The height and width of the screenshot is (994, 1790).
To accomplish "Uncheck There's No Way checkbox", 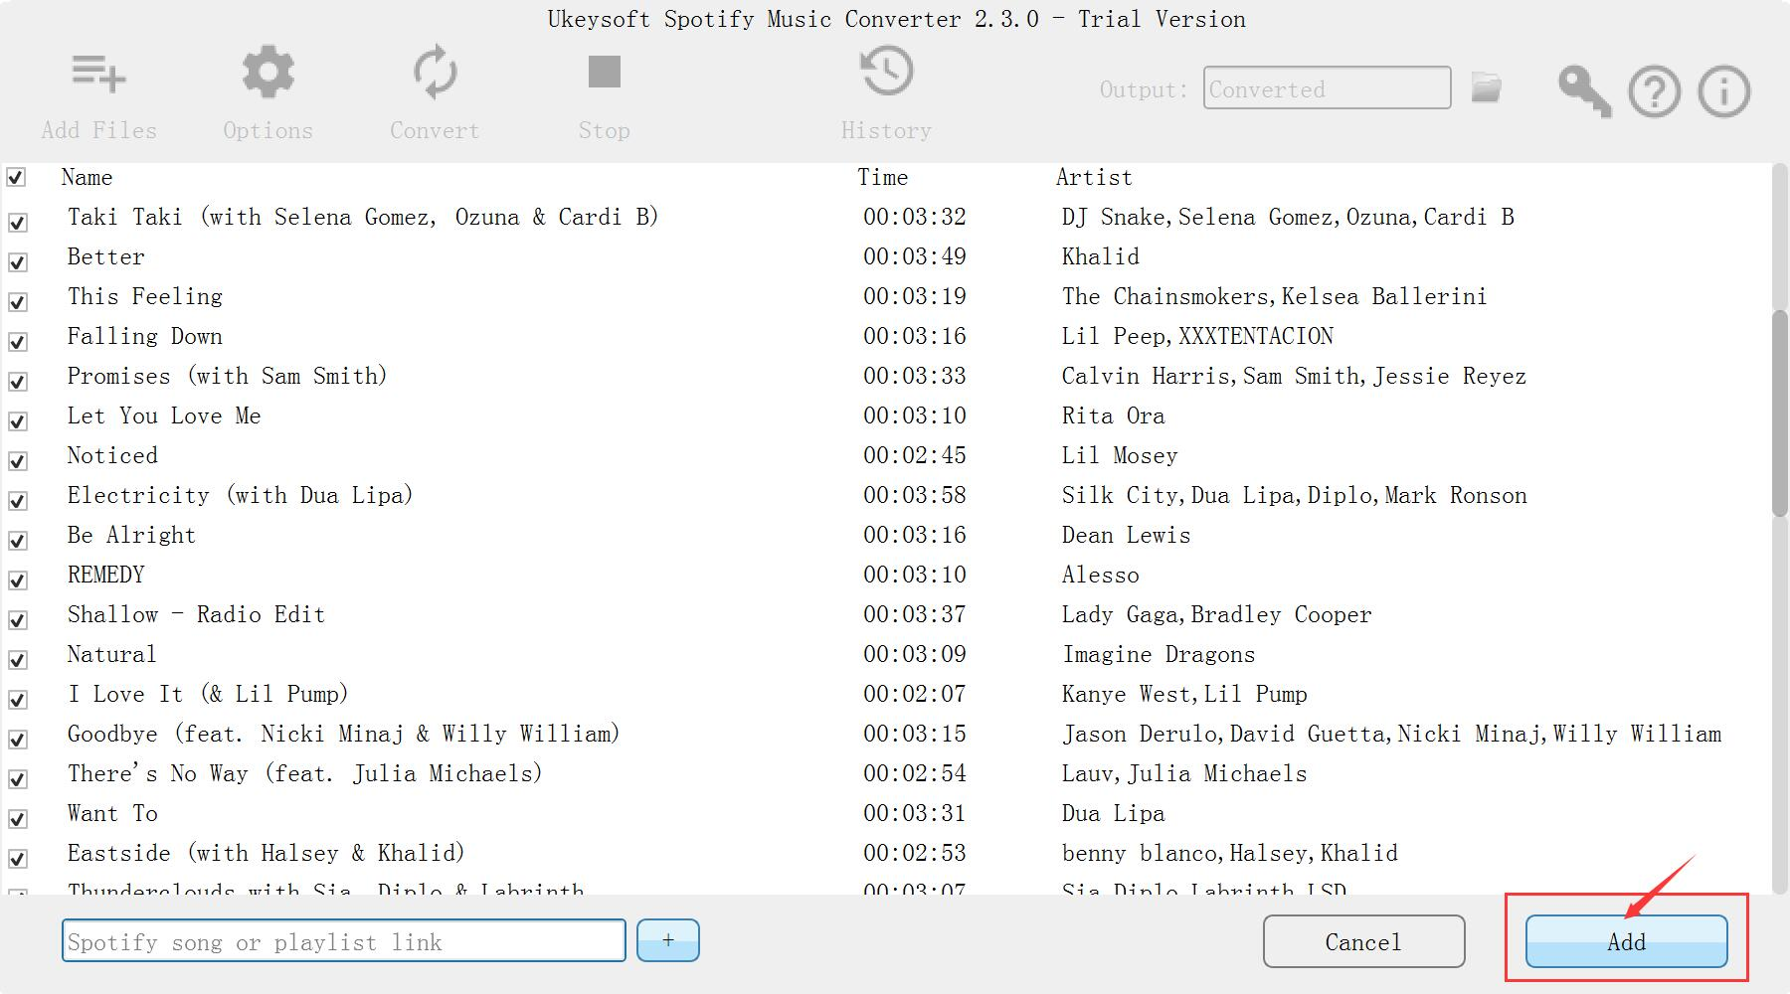I will 17,778.
